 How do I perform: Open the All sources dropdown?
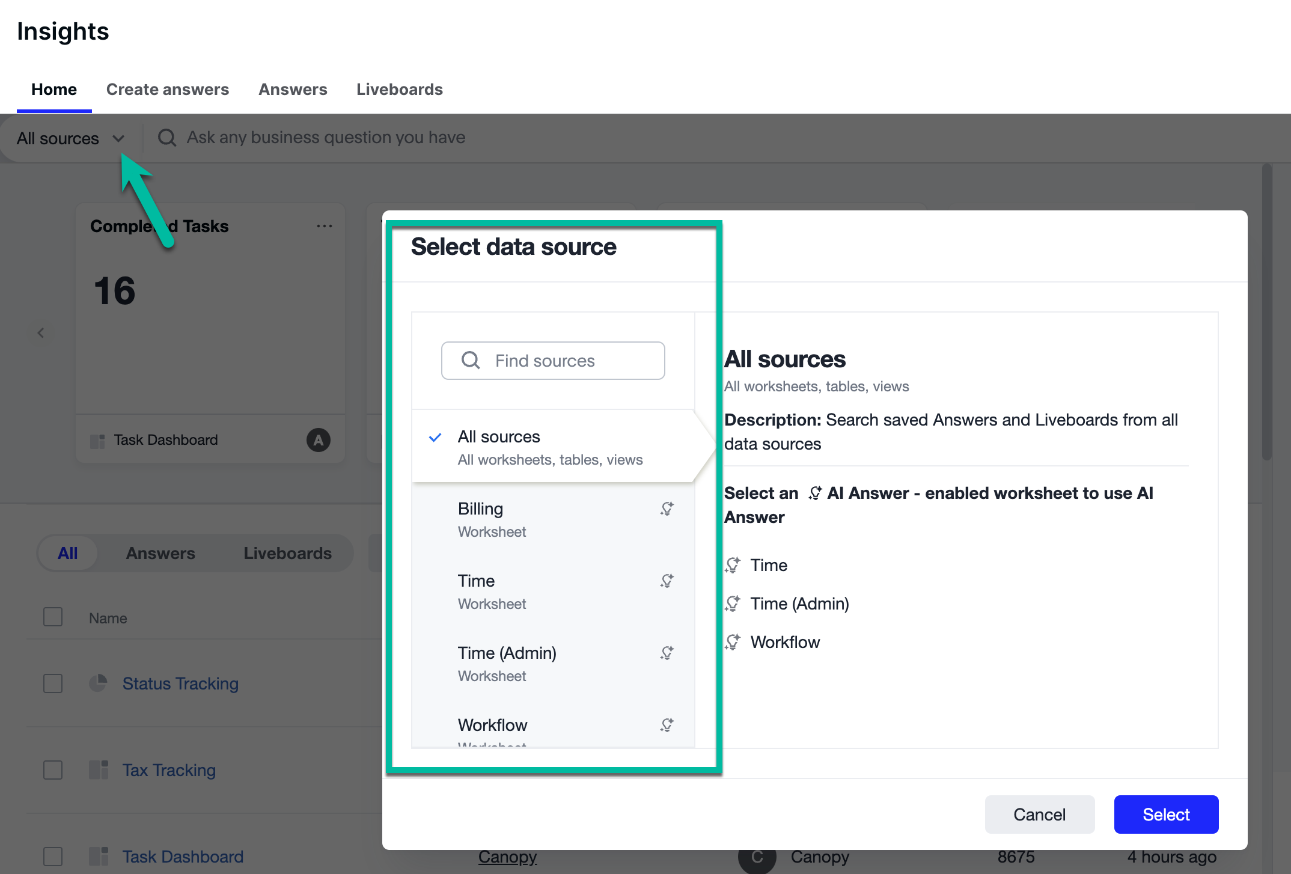click(x=70, y=138)
